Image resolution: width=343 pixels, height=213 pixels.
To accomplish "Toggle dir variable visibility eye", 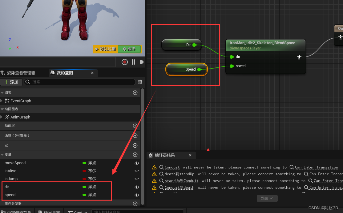I will (x=137, y=187).
